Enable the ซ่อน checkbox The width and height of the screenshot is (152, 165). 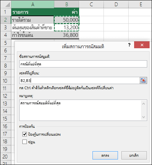(x=24, y=142)
